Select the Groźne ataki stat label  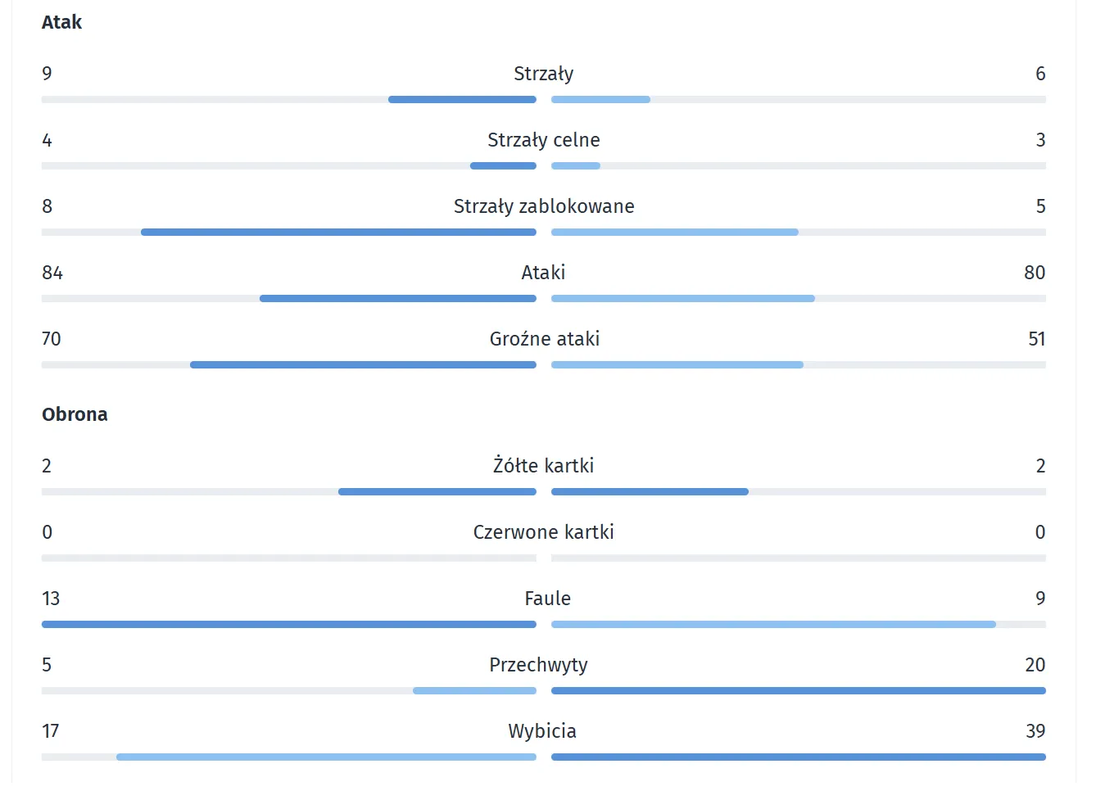(x=544, y=339)
